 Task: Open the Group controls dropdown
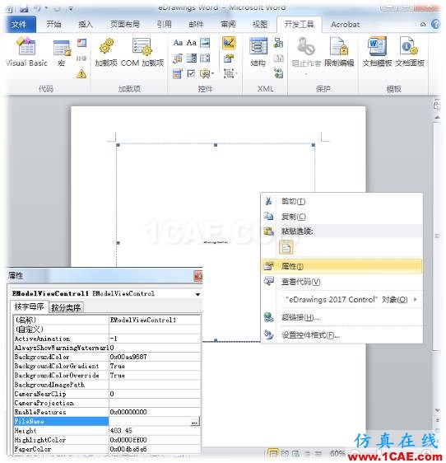230,73
